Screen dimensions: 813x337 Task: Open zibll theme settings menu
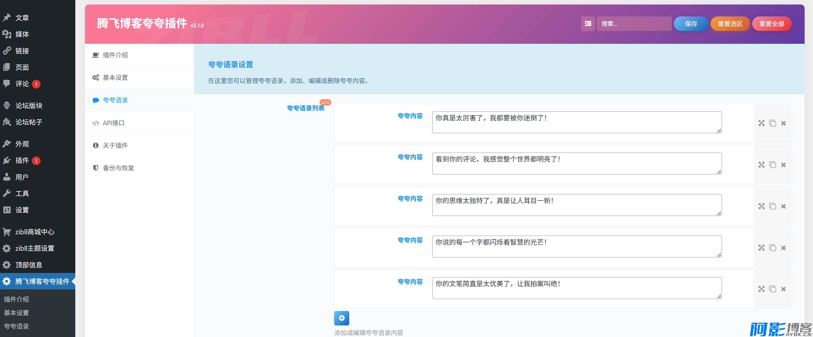coord(35,248)
